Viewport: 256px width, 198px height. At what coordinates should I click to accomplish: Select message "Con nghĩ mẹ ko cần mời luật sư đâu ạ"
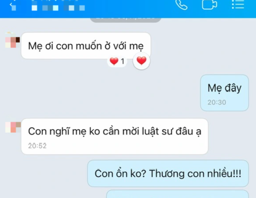pyautogui.click(x=115, y=136)
